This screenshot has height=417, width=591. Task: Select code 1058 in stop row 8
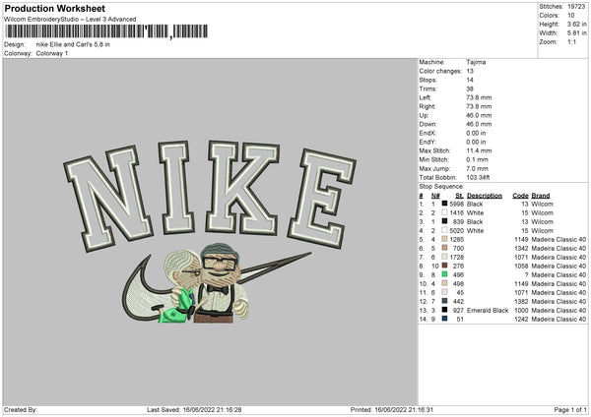(522, 267)
